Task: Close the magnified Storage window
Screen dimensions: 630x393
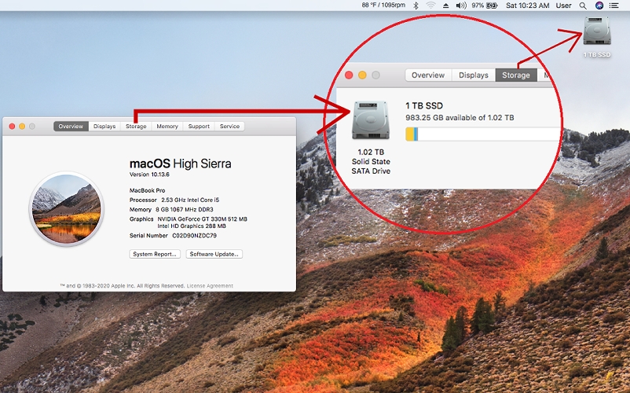Action: coord(349,75)
